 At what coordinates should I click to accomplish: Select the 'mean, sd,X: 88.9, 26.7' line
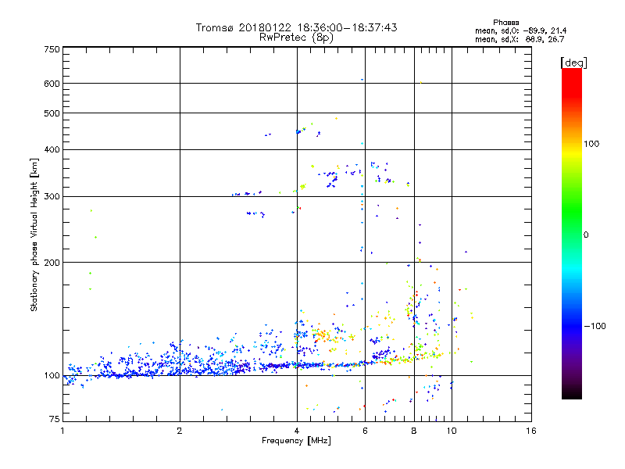coord(520,39)
